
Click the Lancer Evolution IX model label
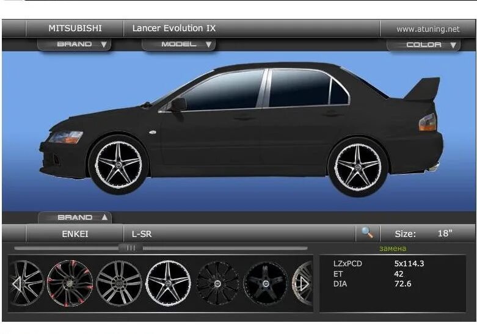(173, 28)
